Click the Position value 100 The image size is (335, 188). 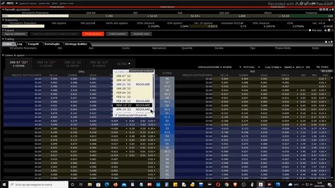tap(330, 16)
